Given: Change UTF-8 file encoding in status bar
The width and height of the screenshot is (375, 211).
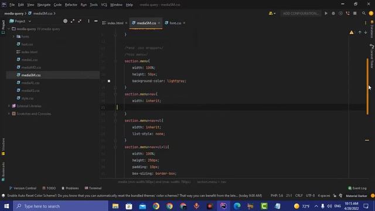Looking at the screenshot, I should pyautogui.click(x=310, y=195).
